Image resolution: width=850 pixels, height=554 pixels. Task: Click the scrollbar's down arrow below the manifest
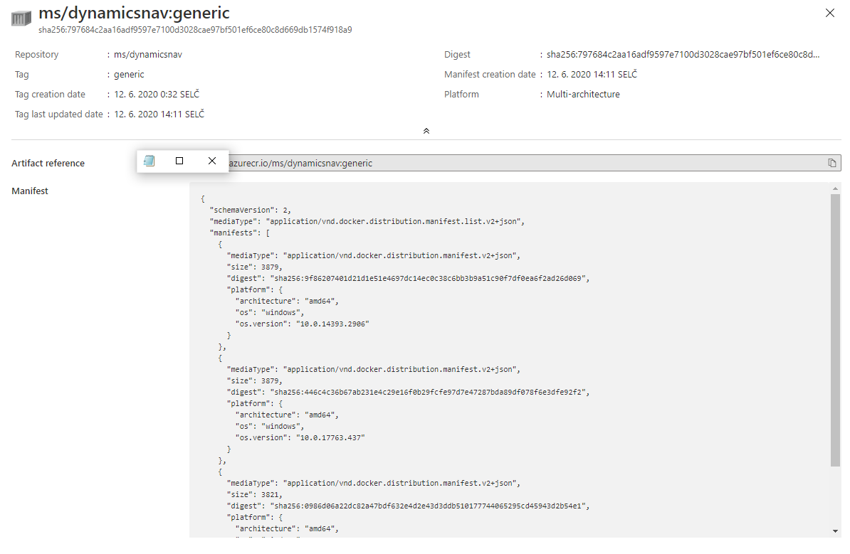[836, 532]
